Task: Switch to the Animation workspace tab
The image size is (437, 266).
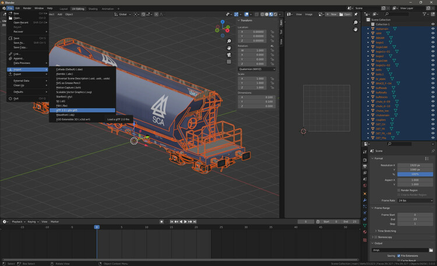Action: click(x=108, y=9)
